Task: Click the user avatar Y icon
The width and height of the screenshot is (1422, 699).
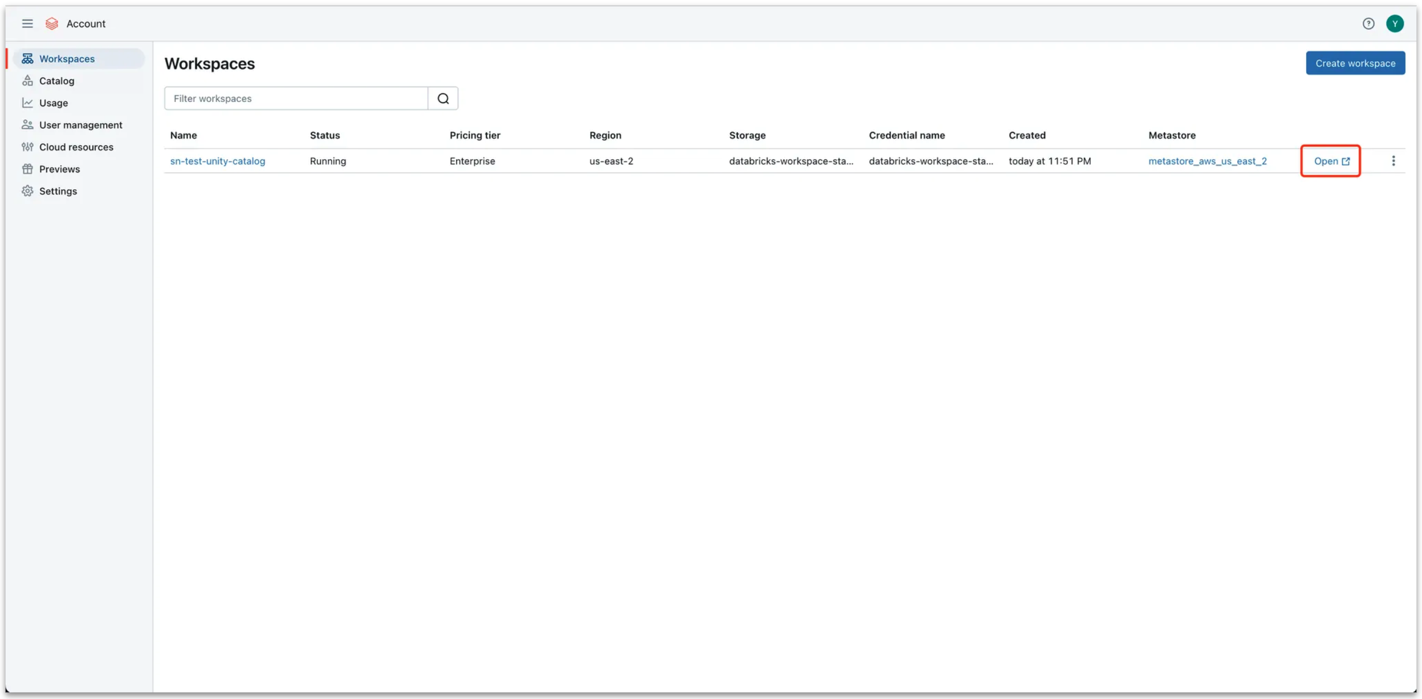Action: pos(1395,23)
